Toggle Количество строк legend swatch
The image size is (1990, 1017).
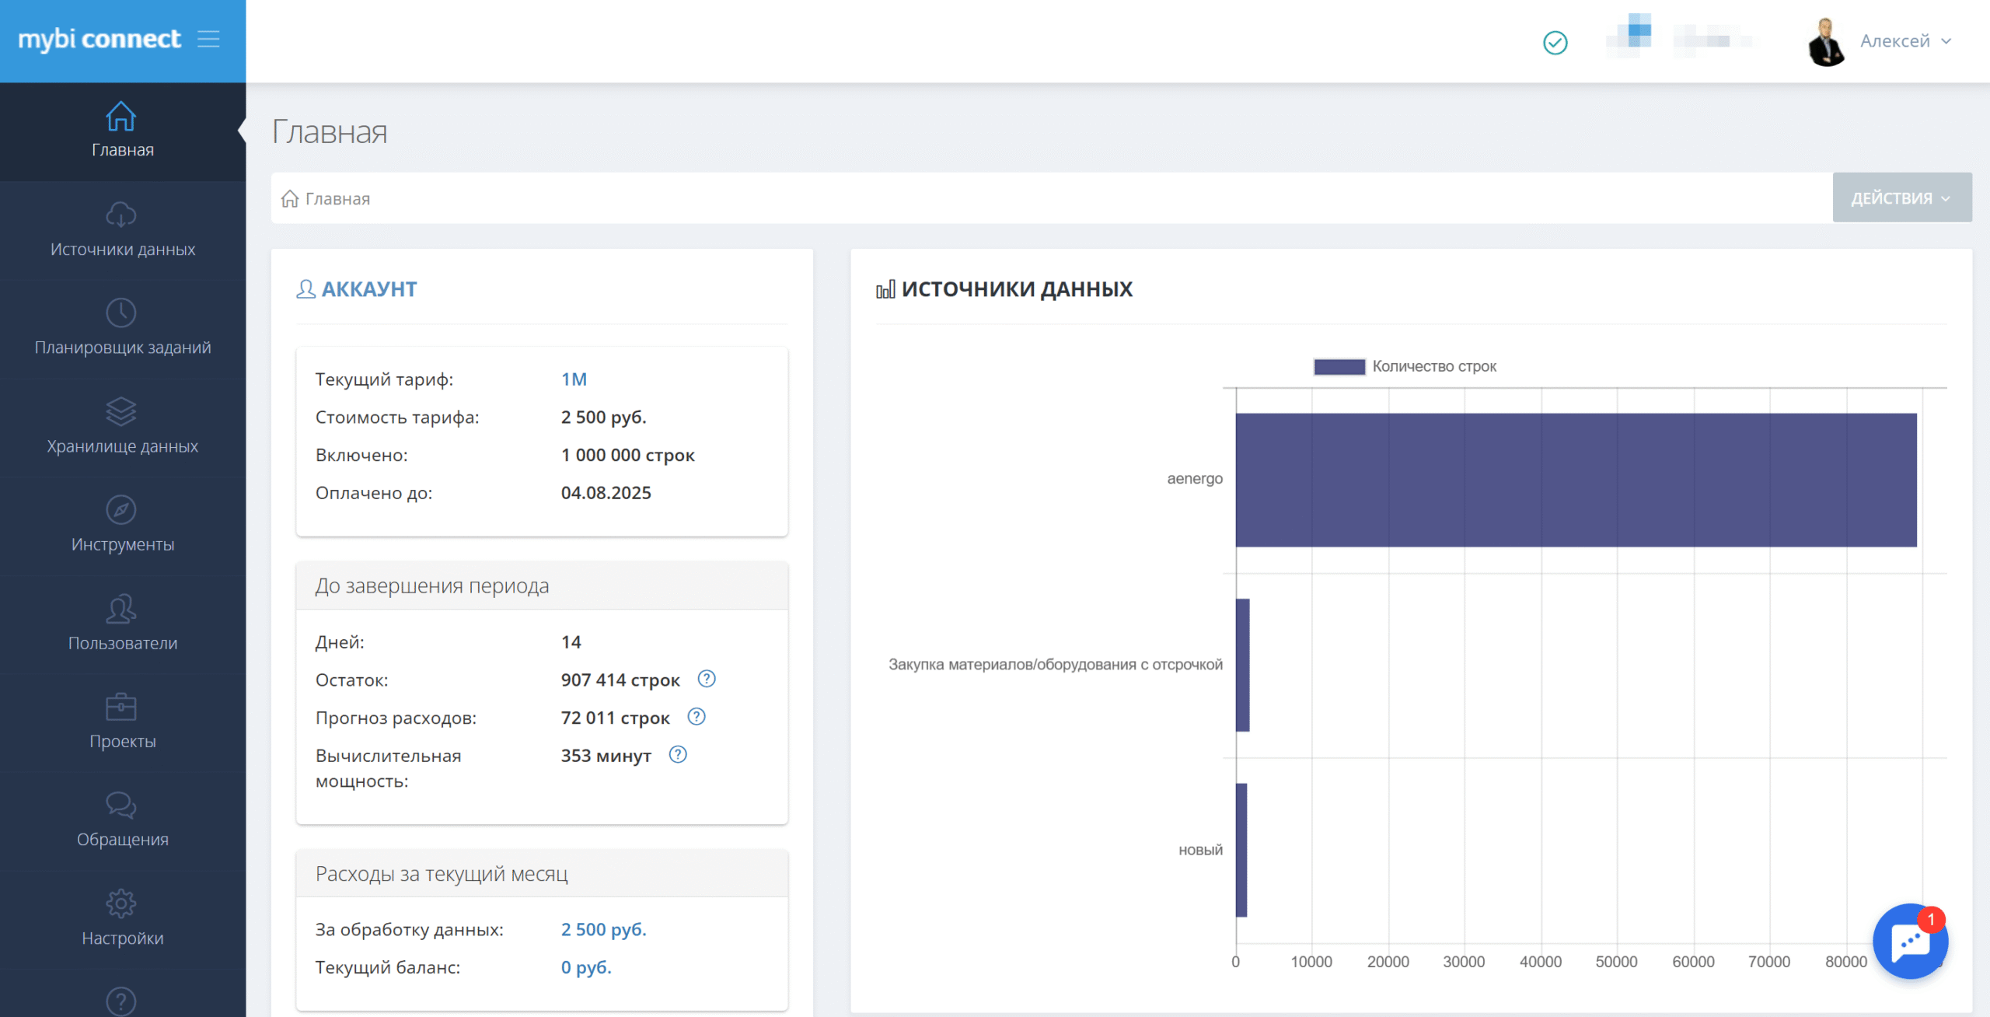(x=1339, y=366)
